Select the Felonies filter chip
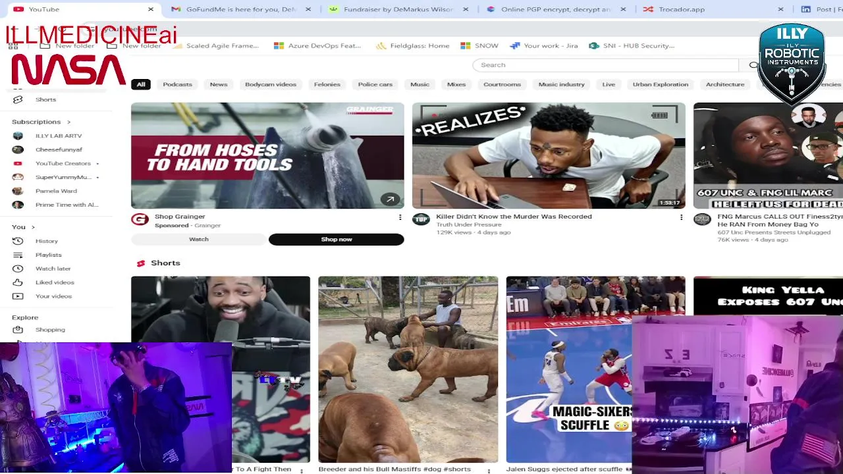843x474 pixels. (x=327, y=84)
